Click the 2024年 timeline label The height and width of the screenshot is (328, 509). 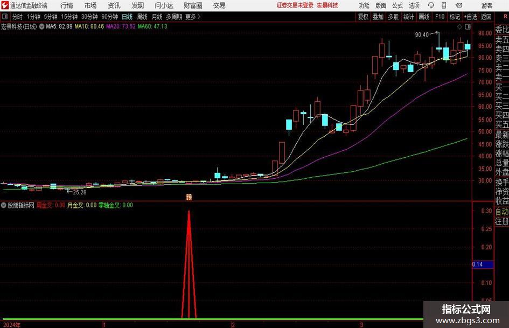[12, 325]
